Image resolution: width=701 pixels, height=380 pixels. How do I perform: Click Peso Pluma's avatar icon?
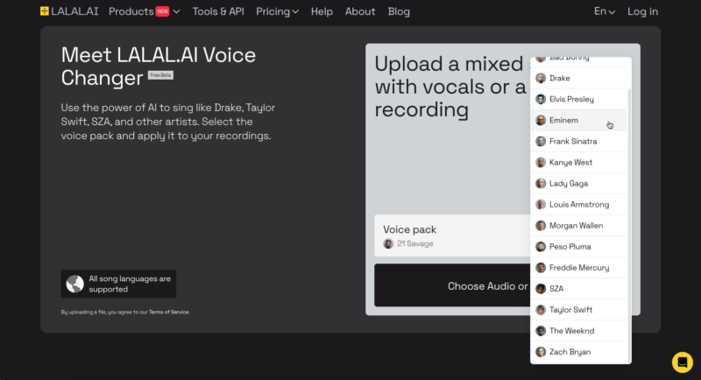[x=541, y=247]
